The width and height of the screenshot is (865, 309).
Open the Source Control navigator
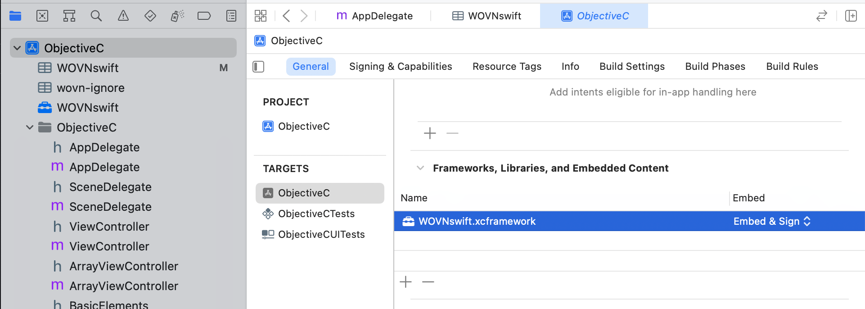(42, 16)
